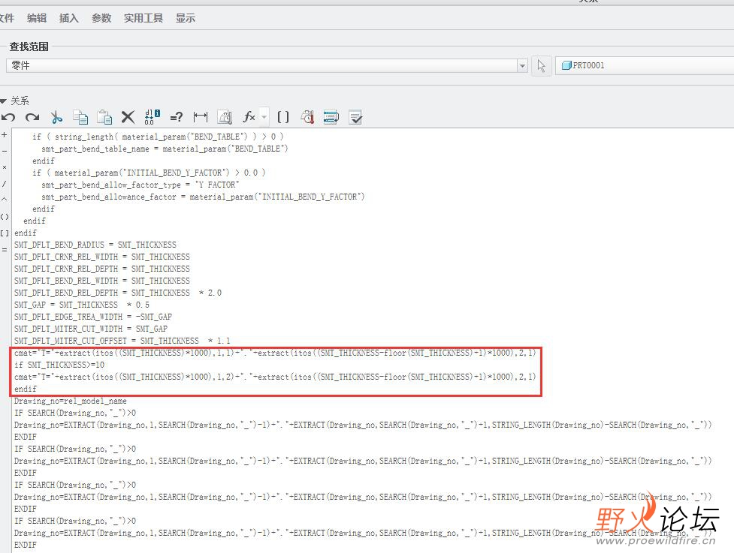Viewport: 734px width, 553px height.
Task: Click the PRT0001 model field
Action: [x=645, y=65]
